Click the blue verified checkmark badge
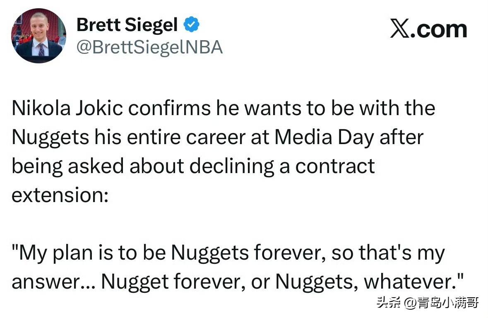 pyautogui.click(x=191, y=24)
